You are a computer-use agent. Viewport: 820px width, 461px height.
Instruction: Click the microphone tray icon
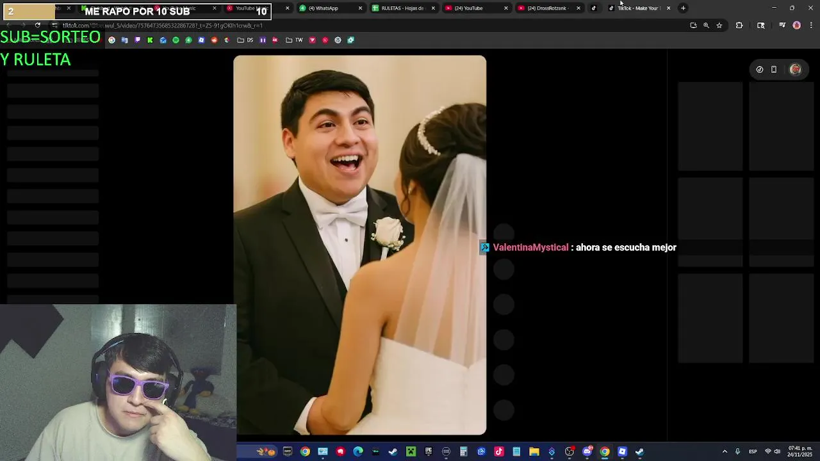pyautogui.click(x=738, y=451)
